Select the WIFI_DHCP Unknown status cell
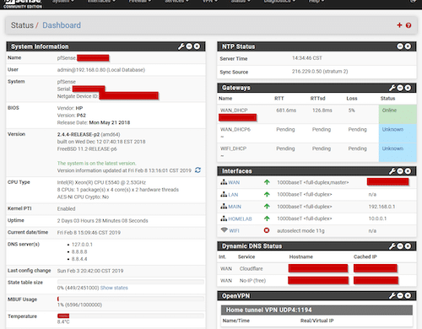Viewport: 422px width, 329px height. [x=398, y=153]
